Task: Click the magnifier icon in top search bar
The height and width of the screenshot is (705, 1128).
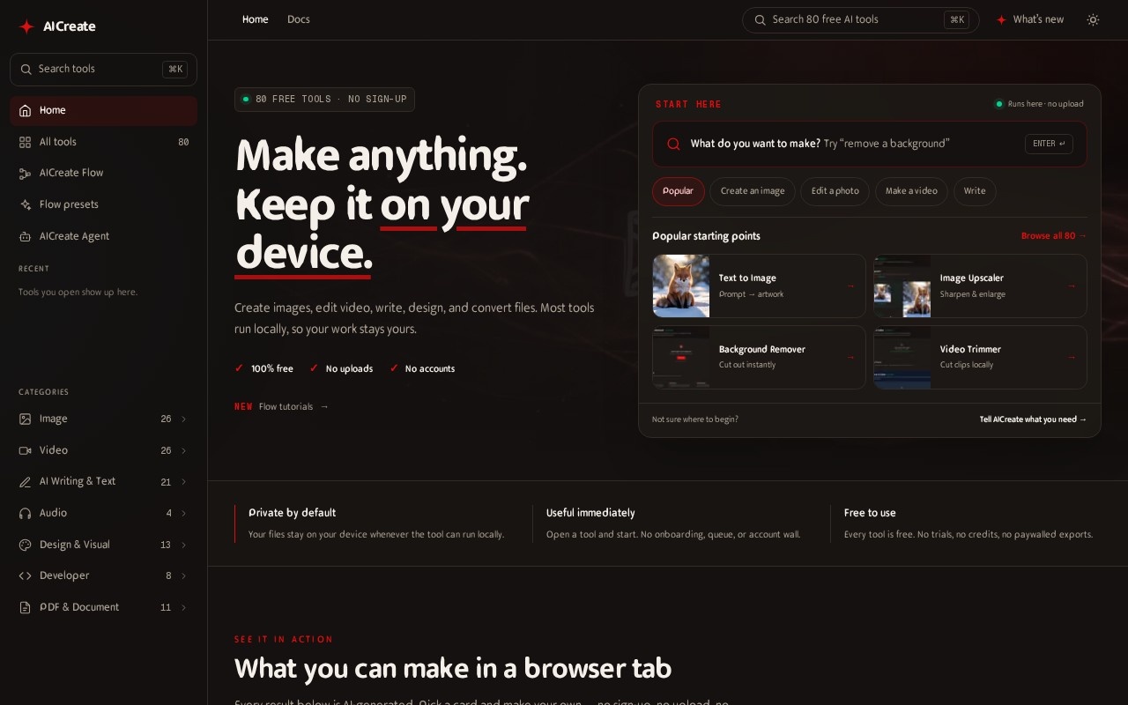Action: pos(759,19)
